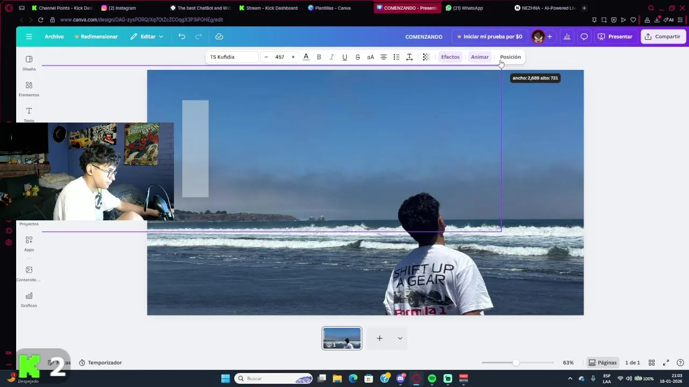
Task: Add a new page with plus
Action: click(379, 338)
